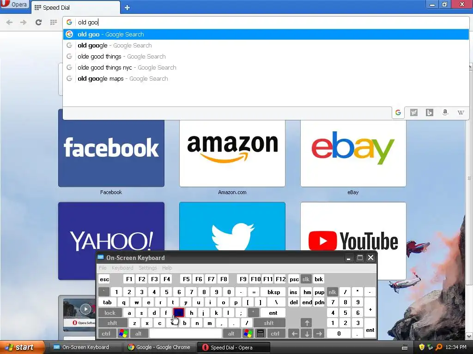Click the up arrow key
This screenshot has height=354, width=473.
point(307,323)
